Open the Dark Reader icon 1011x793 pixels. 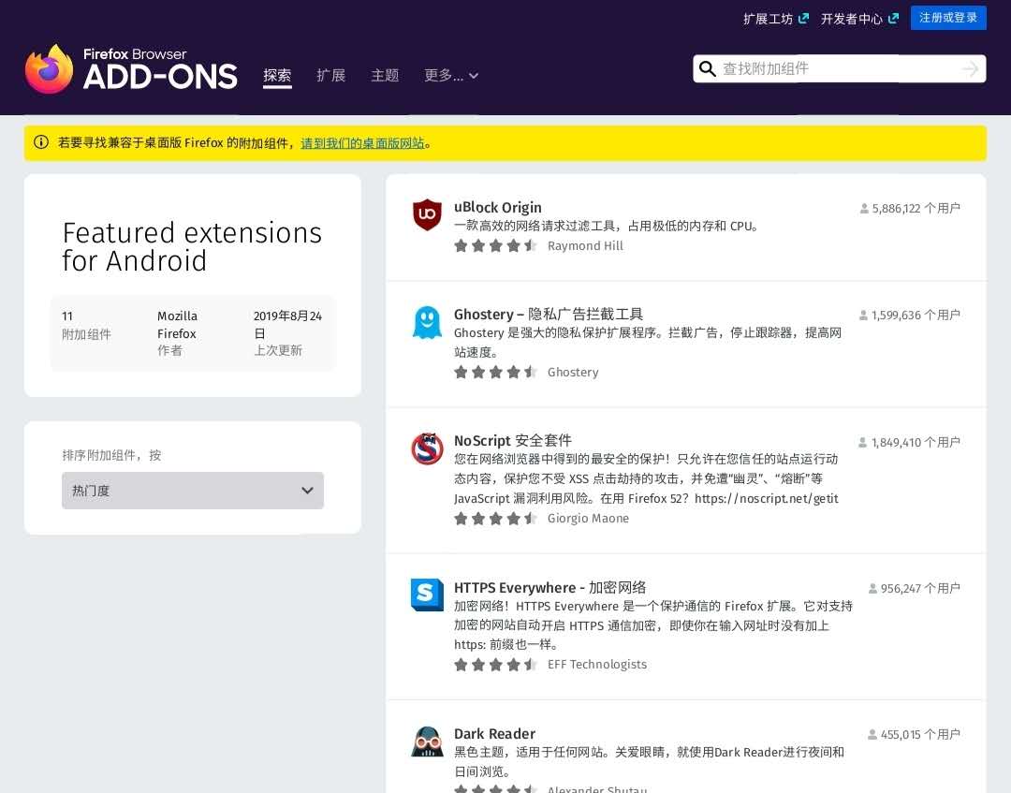click(x=427, y=742)
